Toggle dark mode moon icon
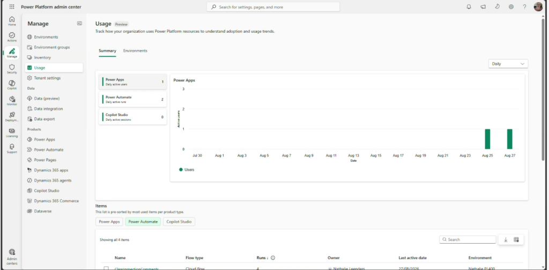 pos(497,6)
